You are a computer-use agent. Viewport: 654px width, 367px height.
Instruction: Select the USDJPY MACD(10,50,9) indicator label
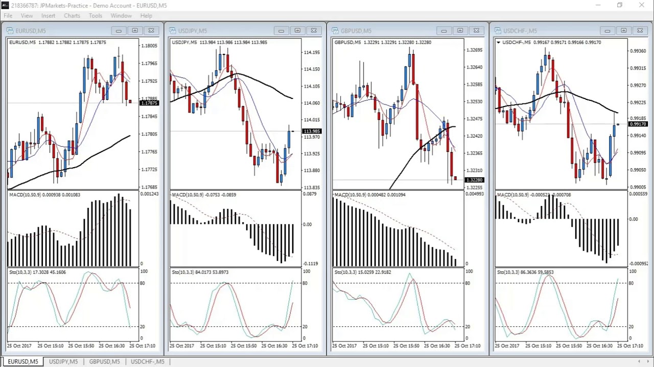tap(204, 195)
